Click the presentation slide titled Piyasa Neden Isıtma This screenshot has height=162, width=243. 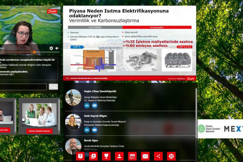pos(130,43)
